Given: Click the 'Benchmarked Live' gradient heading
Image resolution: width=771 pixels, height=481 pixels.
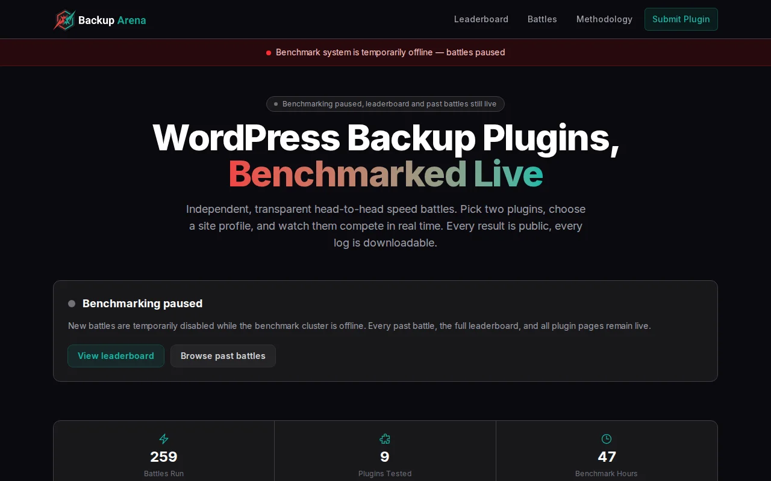Looking at the screenshot, I should click(385, 174).
